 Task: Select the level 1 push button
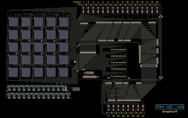(x=83, y=8)
